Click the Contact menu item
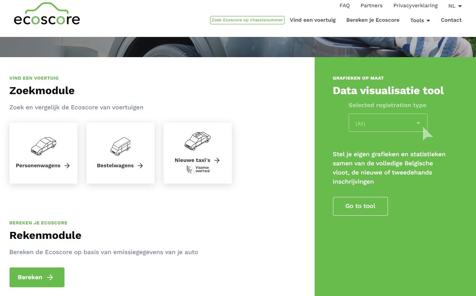476x296 pixels. [451, 20]
